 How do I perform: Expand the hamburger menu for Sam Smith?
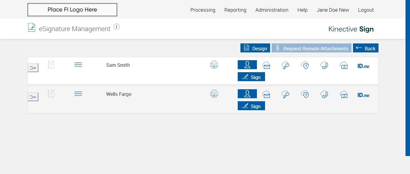[78, 65]
